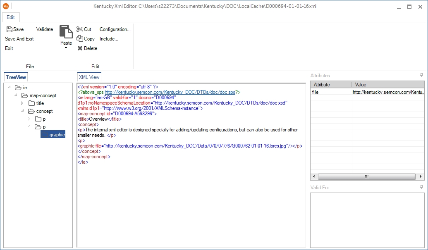The width and height of the screenshot is (428, 250).
Task: Click Save And Exit
Action: pos(19,39)
